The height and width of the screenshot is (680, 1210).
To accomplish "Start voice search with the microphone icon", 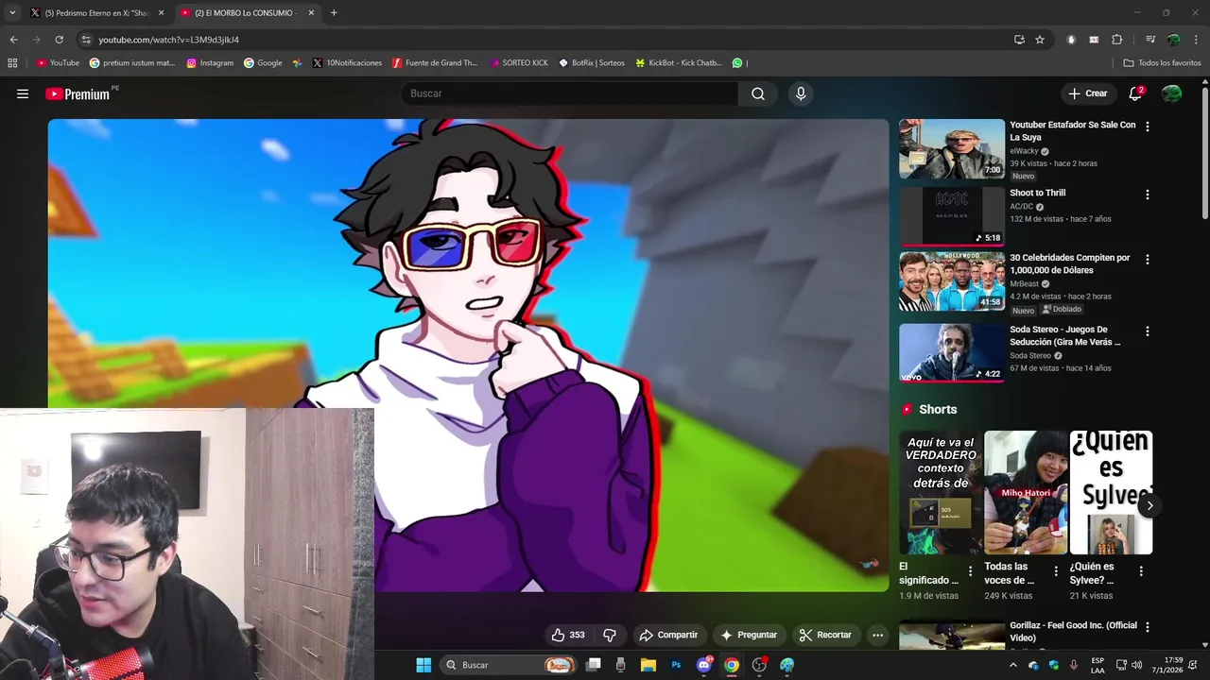I will click(x=801, y=93).
